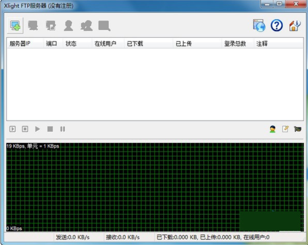Click the 0 KBps graph baseline label
This screenshot has height=245, width=308.
[14, 228]
